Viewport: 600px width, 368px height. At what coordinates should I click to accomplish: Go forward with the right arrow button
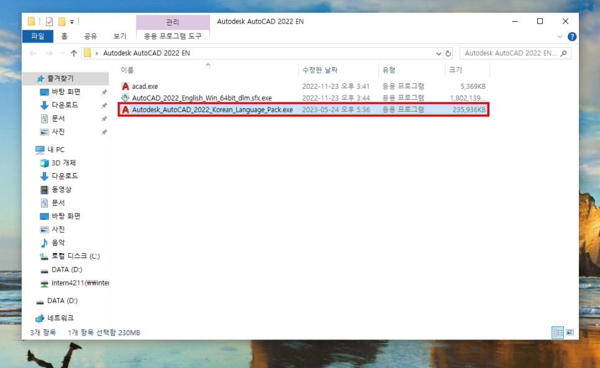pos(49,53)
